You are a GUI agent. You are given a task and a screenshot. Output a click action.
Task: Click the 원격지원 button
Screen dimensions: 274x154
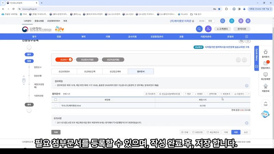[x=242, y=29]
